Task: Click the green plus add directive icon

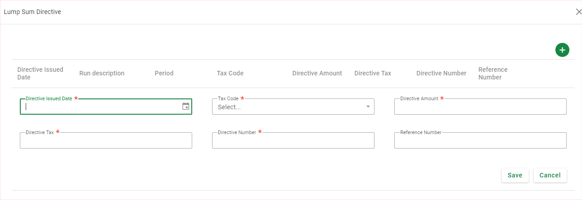Action: pos(562,50)
